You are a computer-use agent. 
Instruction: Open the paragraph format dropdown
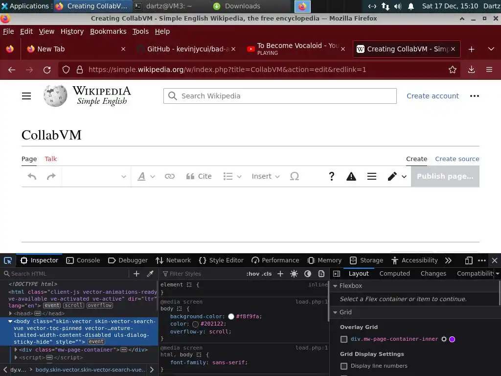(96, 176)
